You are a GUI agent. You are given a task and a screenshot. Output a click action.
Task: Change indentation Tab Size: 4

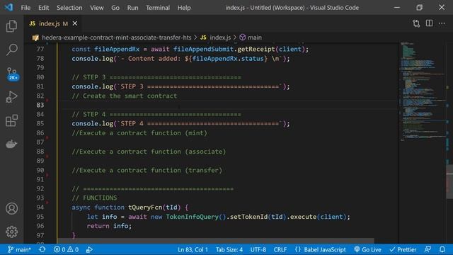229,249
